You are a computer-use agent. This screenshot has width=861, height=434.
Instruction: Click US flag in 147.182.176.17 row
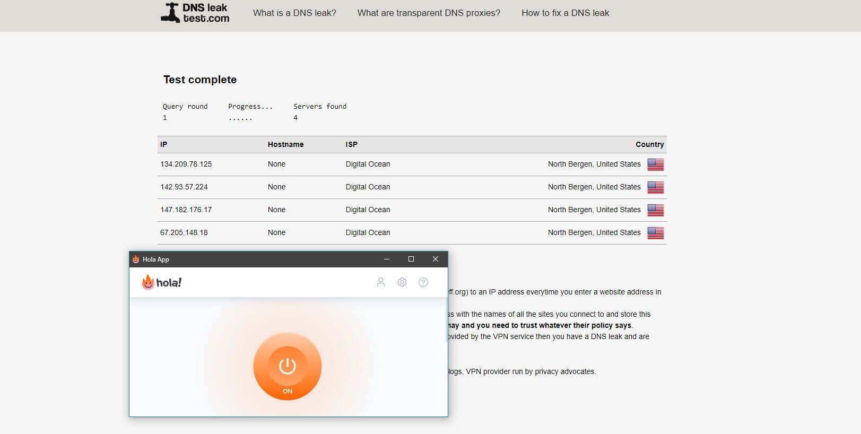[x=656, y=210]
